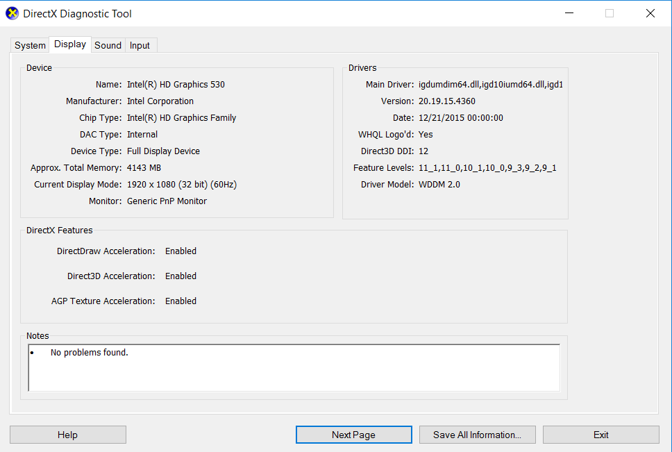Screen dimensions: 672x452
Task: Select the Display tab
Action: pyautogui.click(x=70, y=44)
